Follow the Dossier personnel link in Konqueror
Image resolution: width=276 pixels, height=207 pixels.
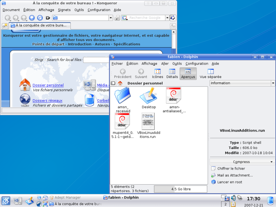[48, 85]
